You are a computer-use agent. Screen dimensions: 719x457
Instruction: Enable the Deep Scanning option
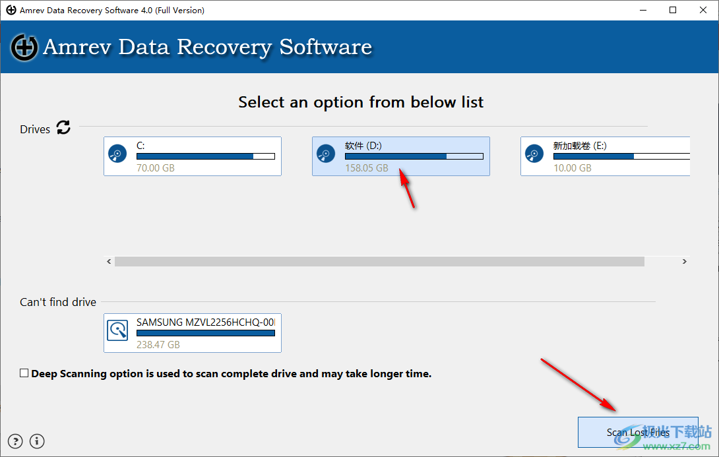click(24, 373)
